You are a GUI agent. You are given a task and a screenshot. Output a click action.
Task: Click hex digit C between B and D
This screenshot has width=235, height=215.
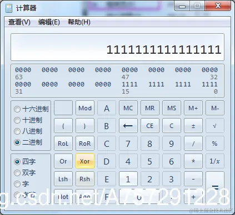[x=107, y=144]
